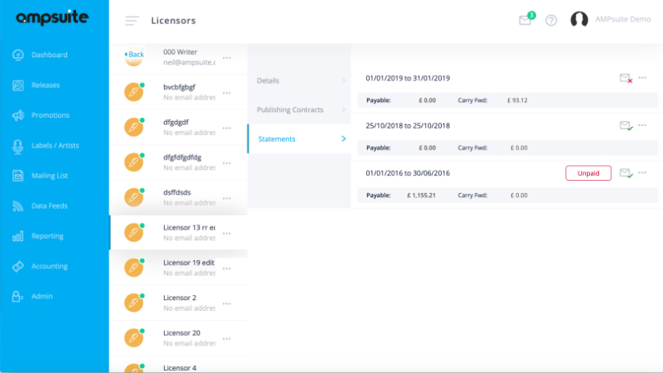Viewport: 663px width, 373px height.
Task: Select the Statements tab
Action: pos(298,138)
